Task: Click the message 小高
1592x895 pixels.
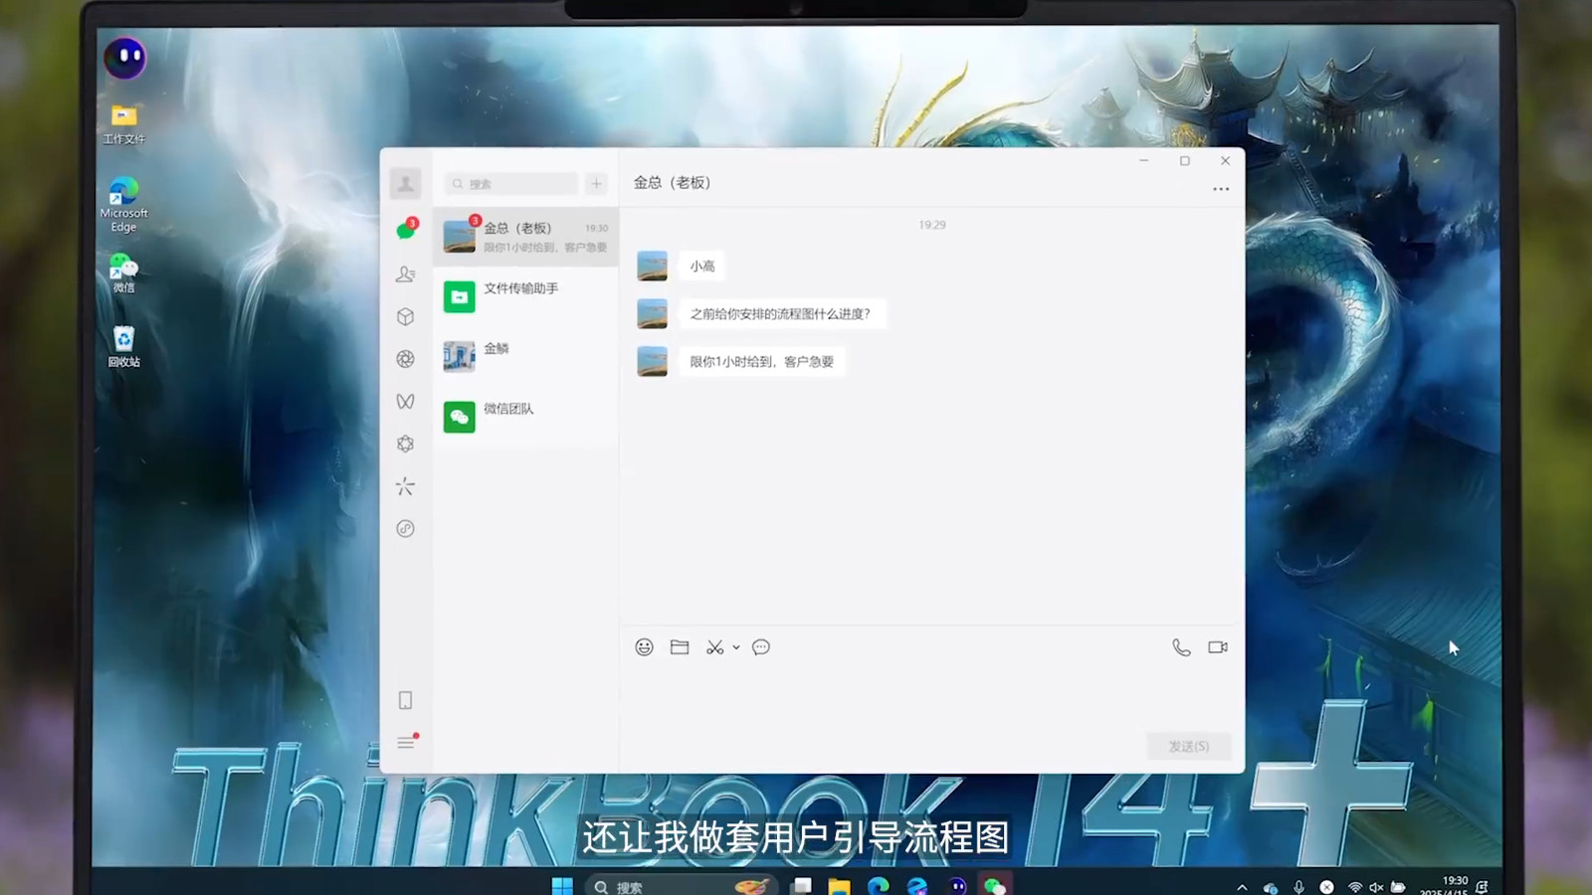Action: pyautogui.click(x=702, y=267)
